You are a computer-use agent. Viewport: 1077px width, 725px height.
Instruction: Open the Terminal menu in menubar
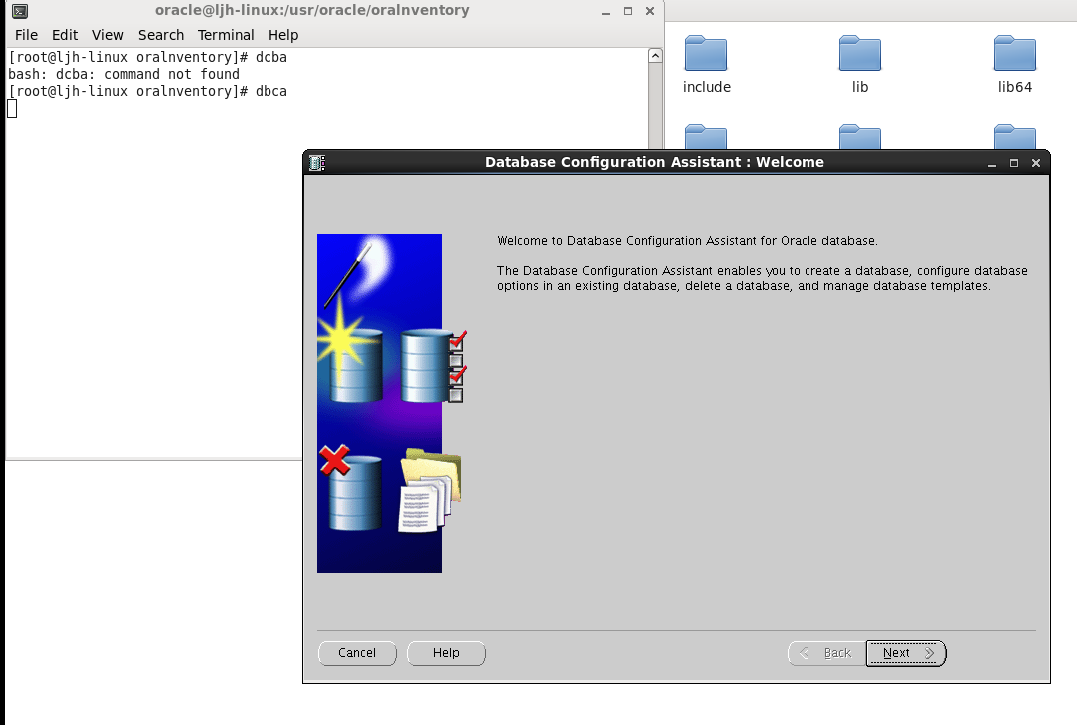[x=226, y=35]
